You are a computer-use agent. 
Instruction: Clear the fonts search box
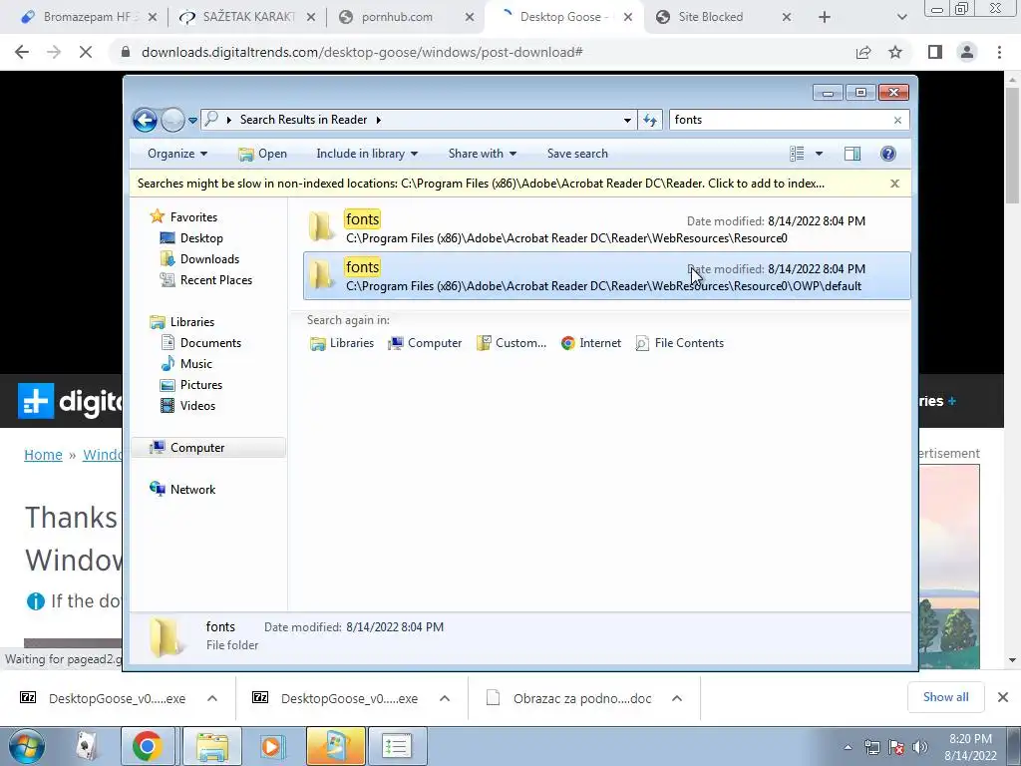tap(897, 120)
